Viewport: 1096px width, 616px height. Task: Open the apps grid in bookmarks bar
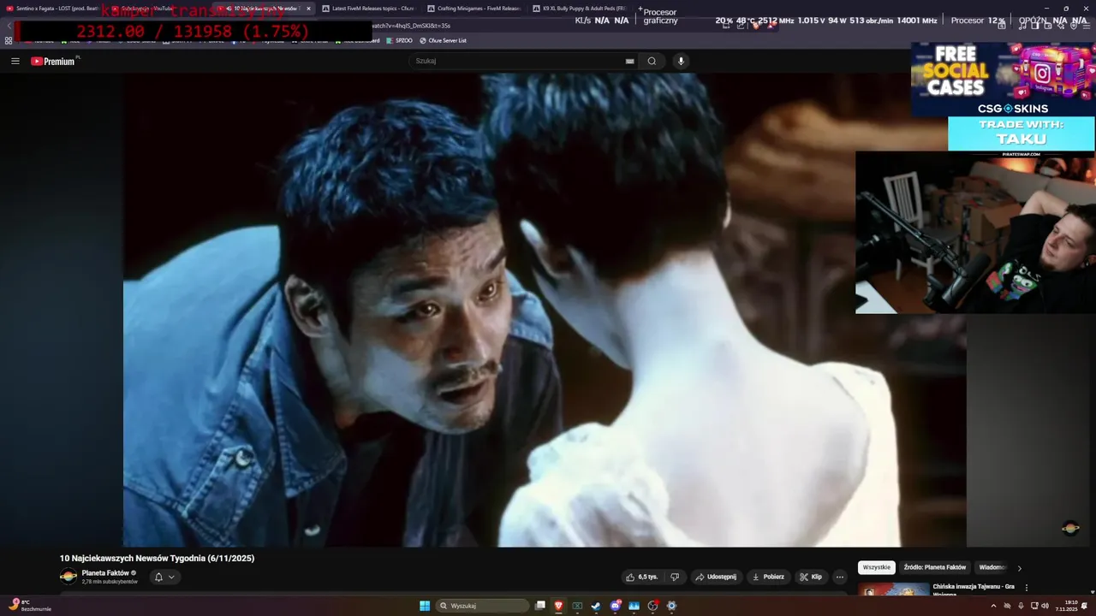coord(9,40)
